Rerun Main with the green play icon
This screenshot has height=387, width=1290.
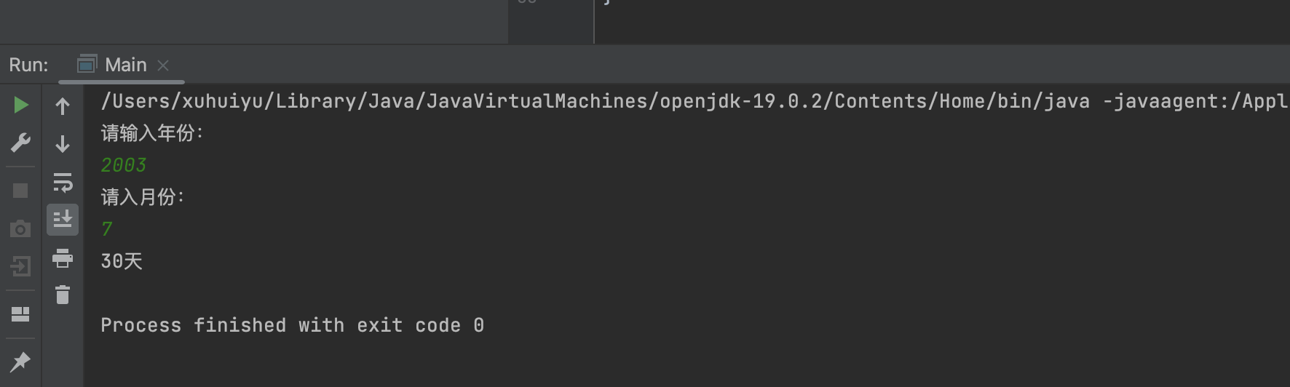click(20, 105)
